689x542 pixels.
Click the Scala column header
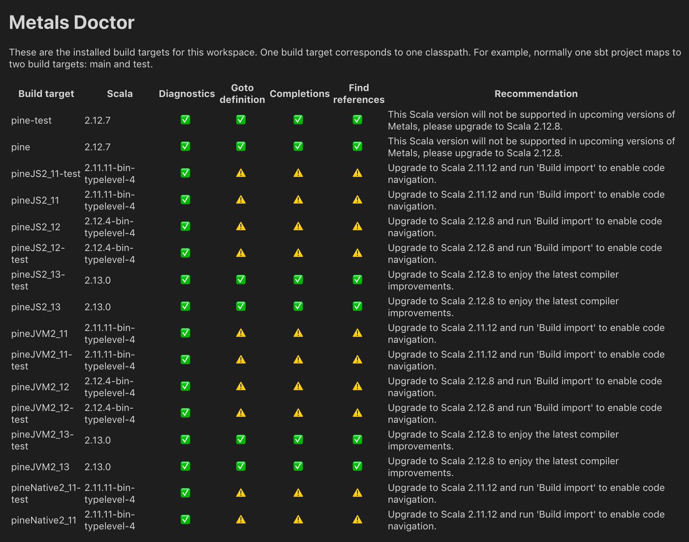(x=120, y=94)
